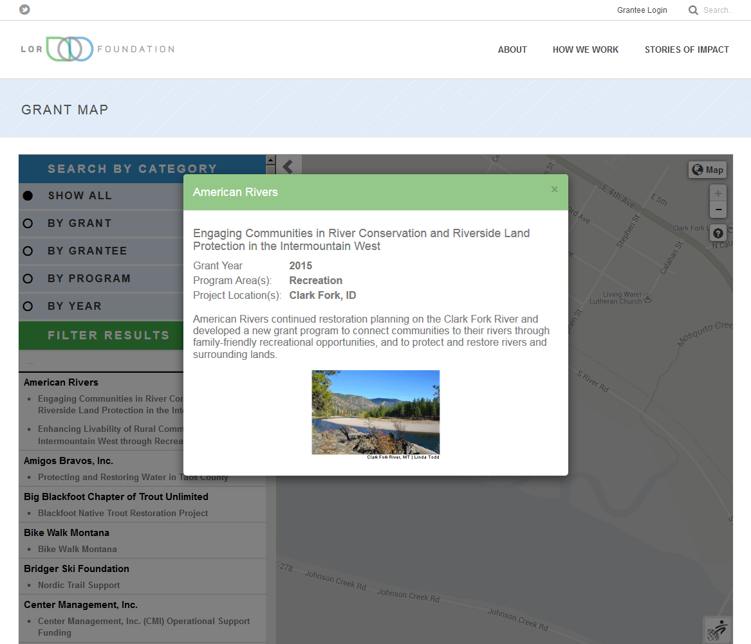This screenshot has width=751, height=644.
Task: Open Bridger Ski Foundation grantee heading
Action: pyautogui.click(x=77, y=568)
